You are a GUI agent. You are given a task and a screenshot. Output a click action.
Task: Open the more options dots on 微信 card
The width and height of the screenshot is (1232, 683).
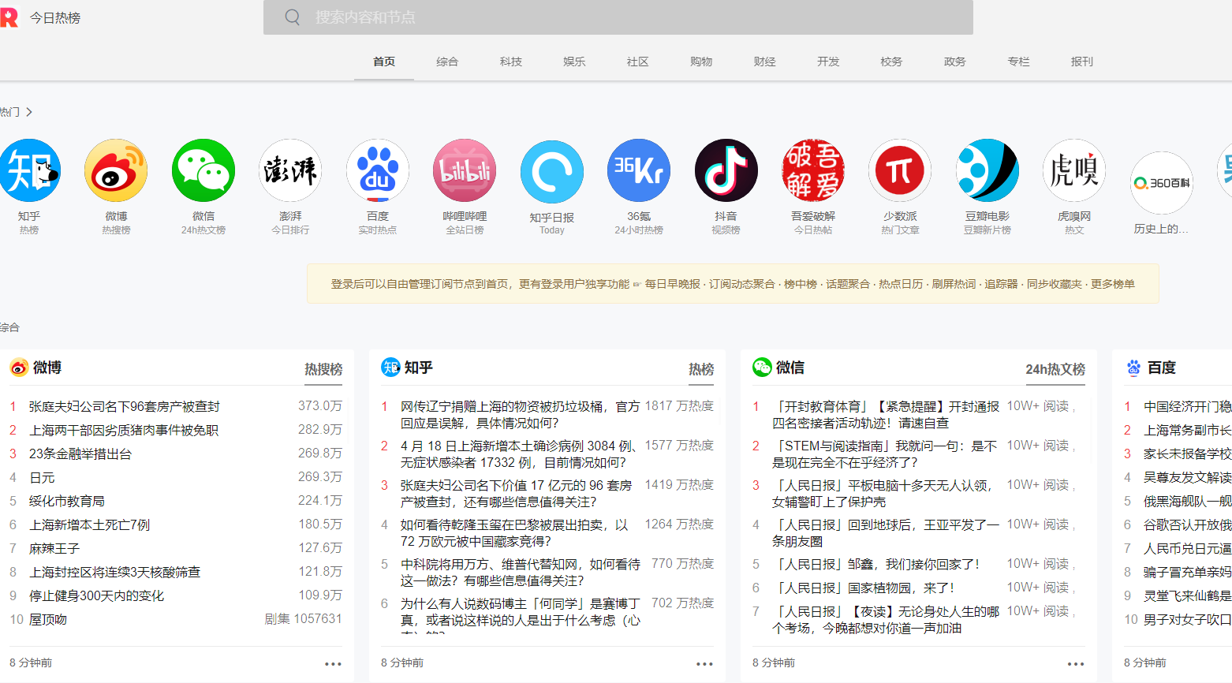point(1077,664)
